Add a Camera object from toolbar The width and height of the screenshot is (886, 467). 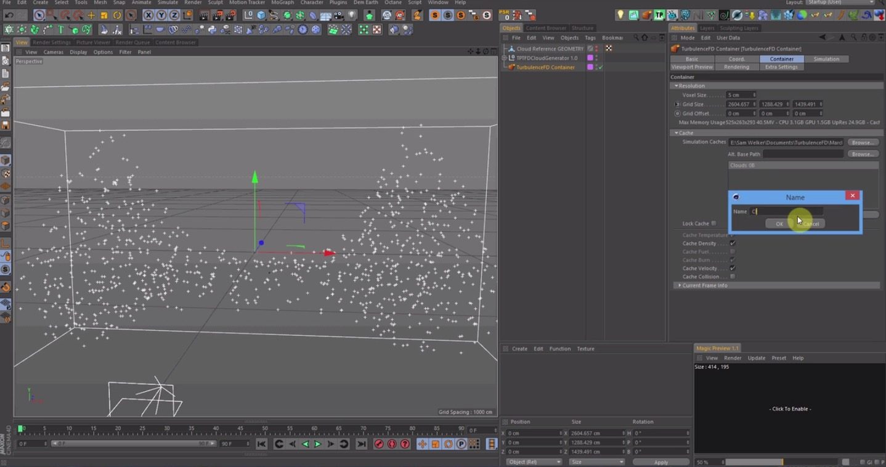coord(339,15)
